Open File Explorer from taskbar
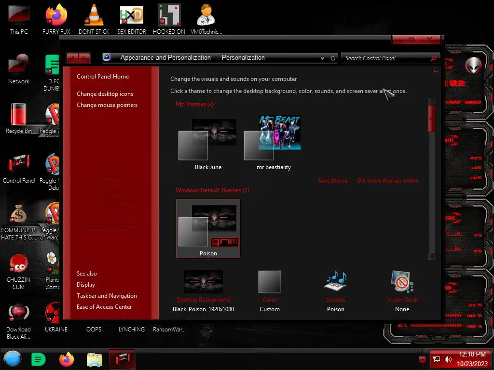Screen dimensions: 494x370 95,359
